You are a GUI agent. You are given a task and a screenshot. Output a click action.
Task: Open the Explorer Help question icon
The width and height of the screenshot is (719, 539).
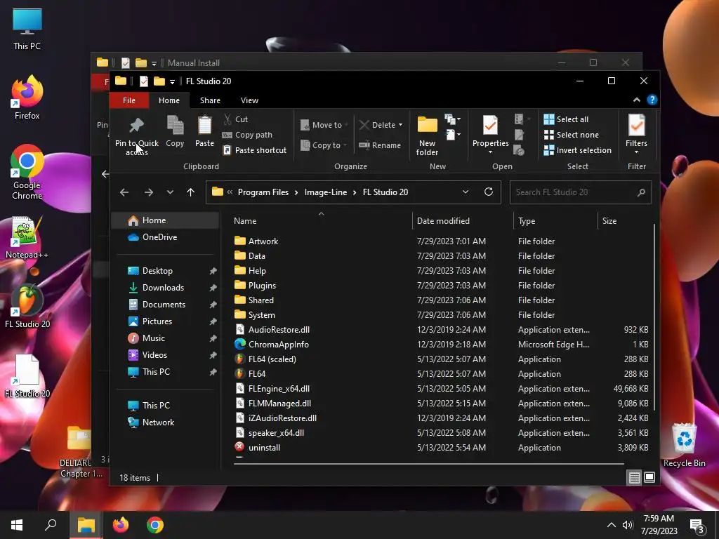(x=652, y=100)
